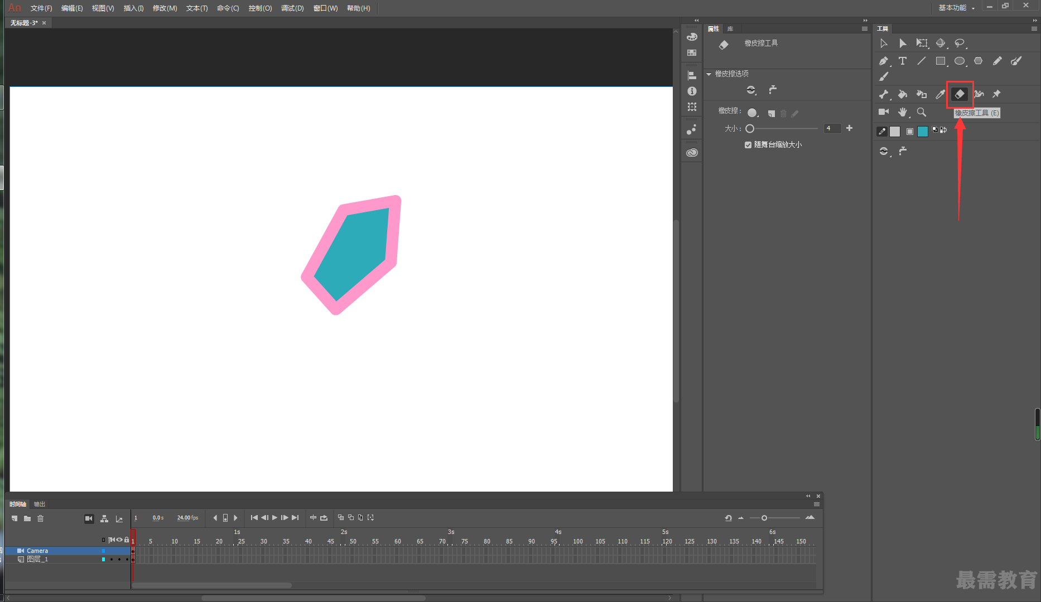
Task: Select the Brush tool below Pen
Action: 884,76
